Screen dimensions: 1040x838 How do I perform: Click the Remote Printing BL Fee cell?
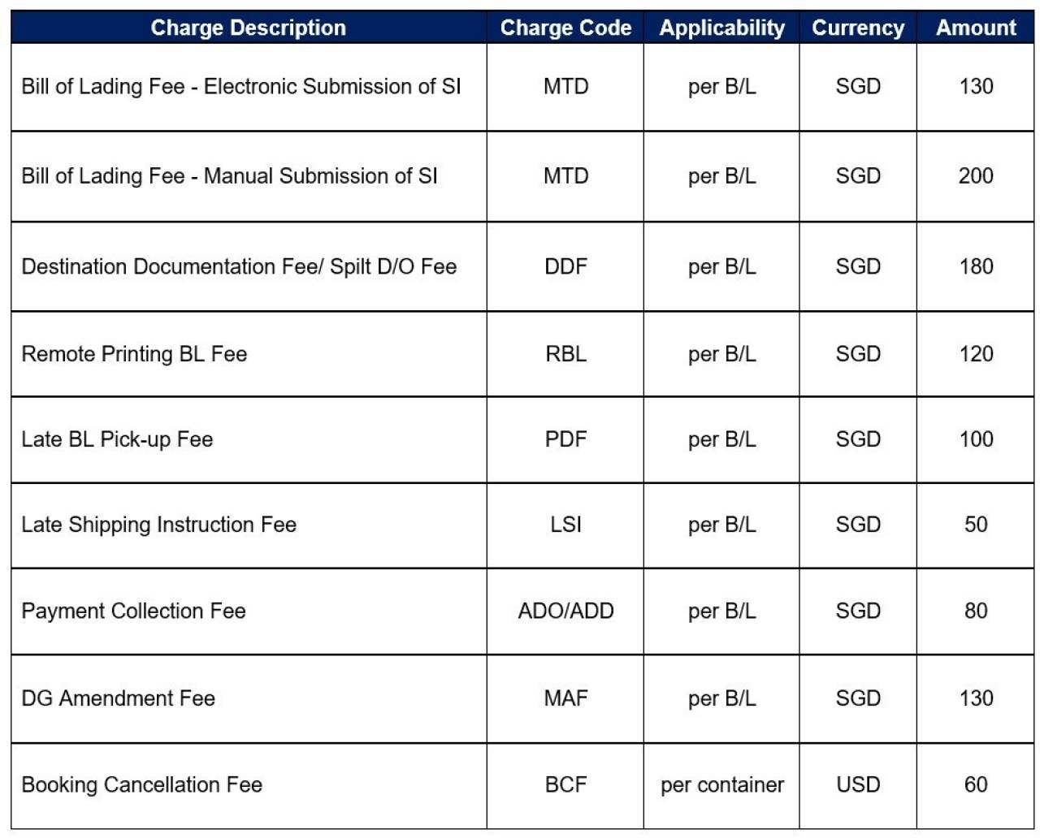249,354
